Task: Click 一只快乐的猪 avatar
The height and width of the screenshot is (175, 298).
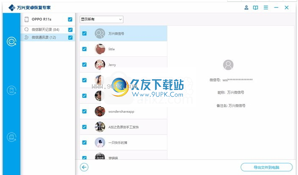Action: (100, 143)
